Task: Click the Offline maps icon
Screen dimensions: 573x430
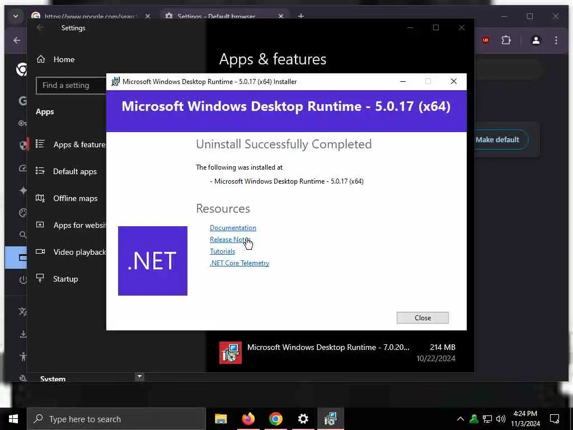Action: [x=40, y=198]
